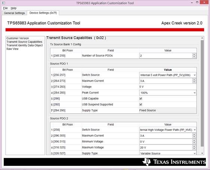Click 'Number of Source PDOs' field label

pyautogui.click(x=97, y=56)
